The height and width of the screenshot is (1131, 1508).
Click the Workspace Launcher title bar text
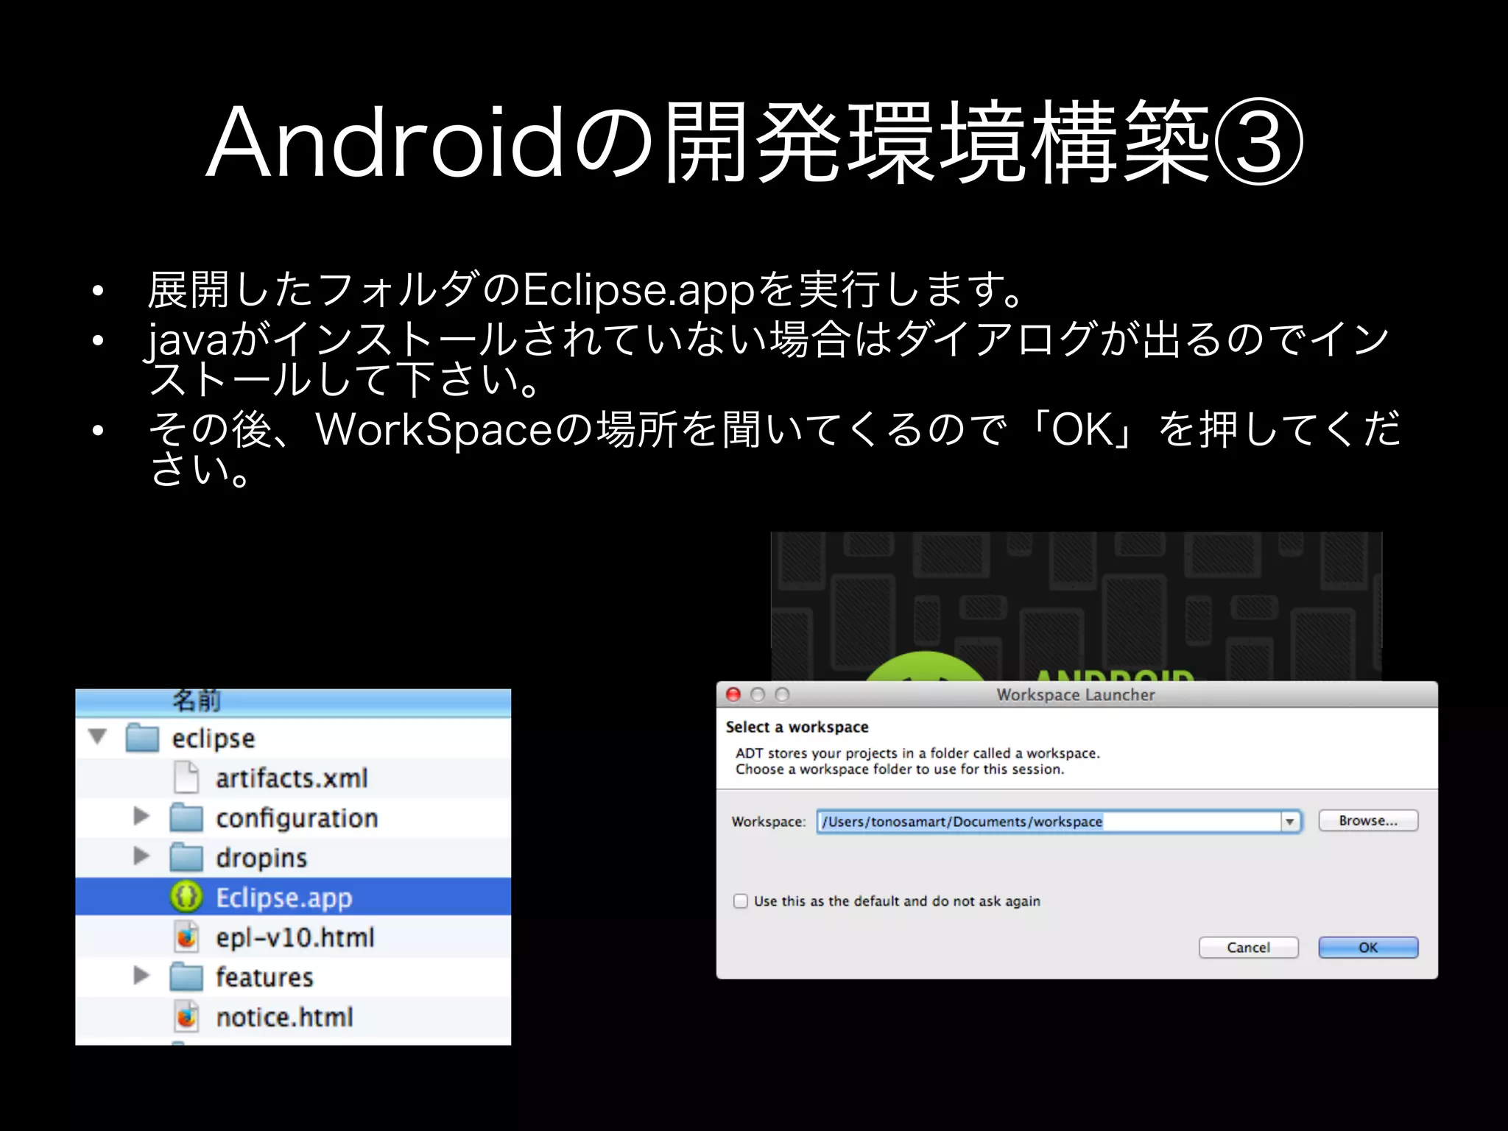(1076, 695)
